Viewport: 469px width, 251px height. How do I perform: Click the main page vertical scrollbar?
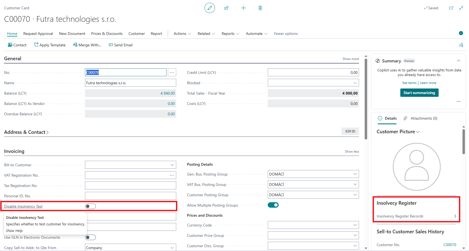click(366, 98)
